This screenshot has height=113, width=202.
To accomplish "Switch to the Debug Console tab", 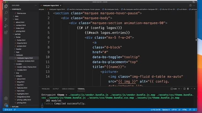I will (x=68, y=89).
